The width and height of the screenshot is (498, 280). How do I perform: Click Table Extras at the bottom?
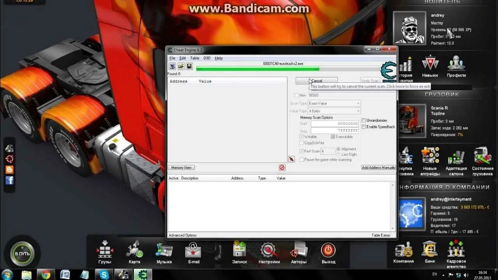(381, 235)
